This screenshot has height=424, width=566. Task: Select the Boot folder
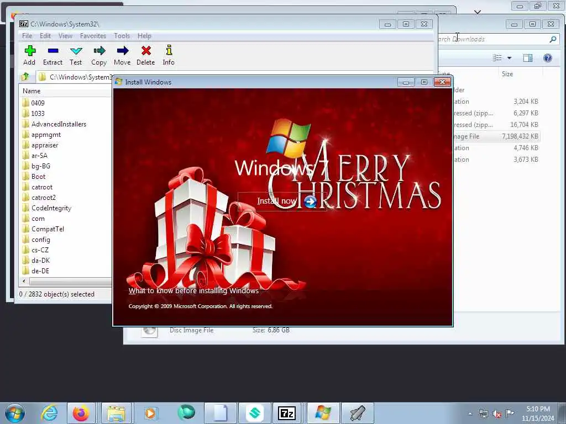click(38, 176)
